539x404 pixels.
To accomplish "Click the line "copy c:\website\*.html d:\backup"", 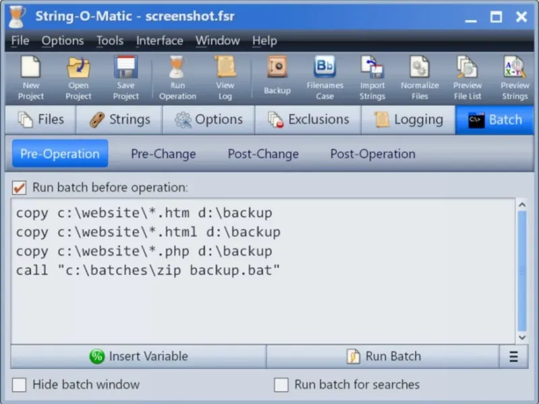I will pos(148,232).
